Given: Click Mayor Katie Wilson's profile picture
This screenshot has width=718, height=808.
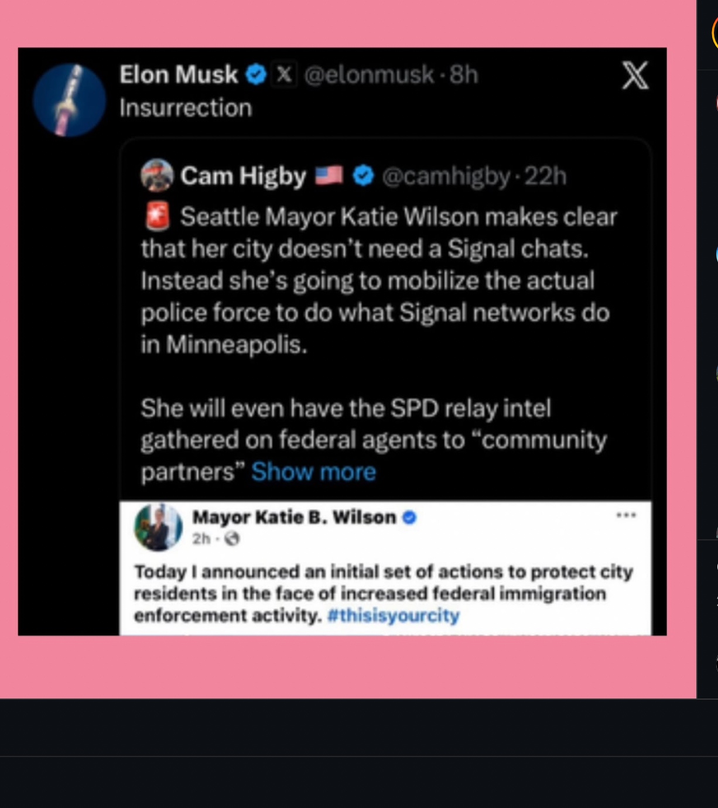Looking at the screenshot, I should click(x=158, y=527).
